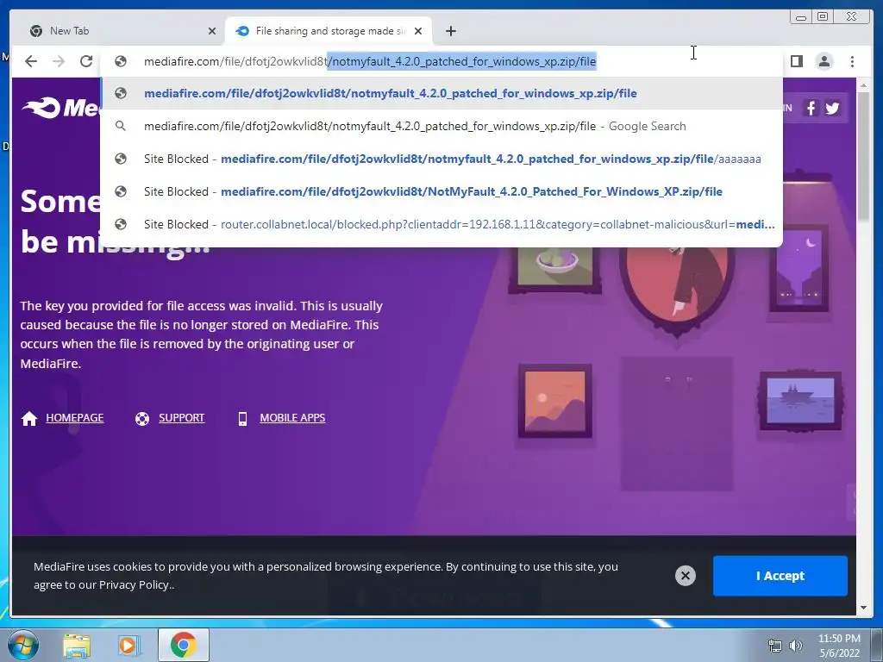883x662 pixels.
Task: Go forward using the forward arrow
Action: [59, 61]
